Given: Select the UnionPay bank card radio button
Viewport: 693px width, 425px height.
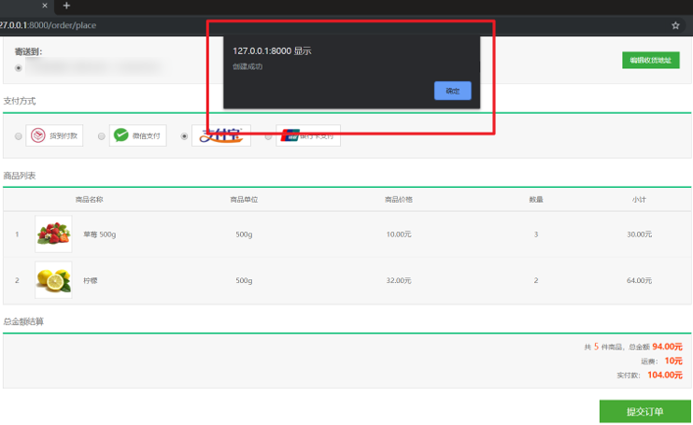Looking at the screenshot, I should (x=268, y=136).
